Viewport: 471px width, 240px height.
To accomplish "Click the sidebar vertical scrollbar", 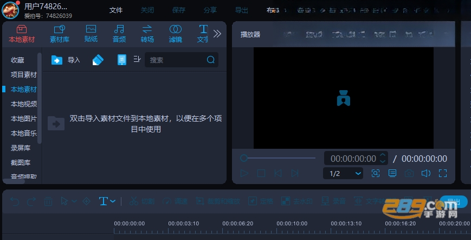I will pos(39,98).
